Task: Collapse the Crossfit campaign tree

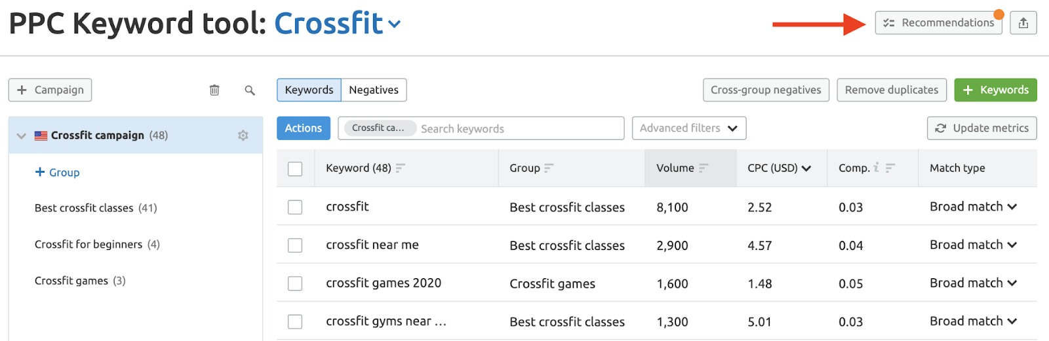Action: click(22, 135)
